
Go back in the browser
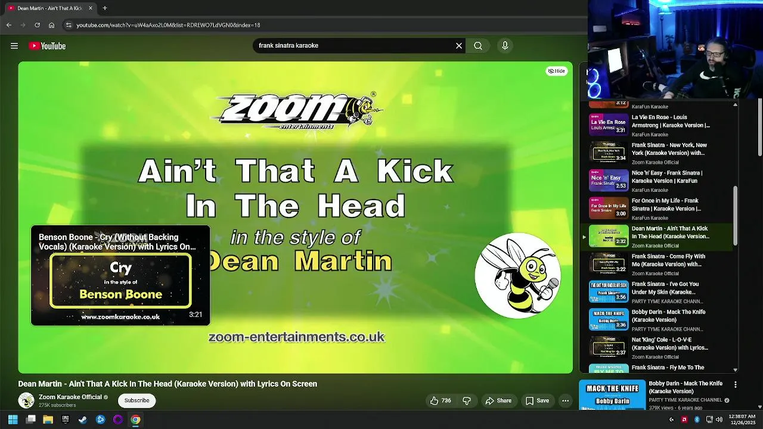pyautogui.click(x=9, y=25)
